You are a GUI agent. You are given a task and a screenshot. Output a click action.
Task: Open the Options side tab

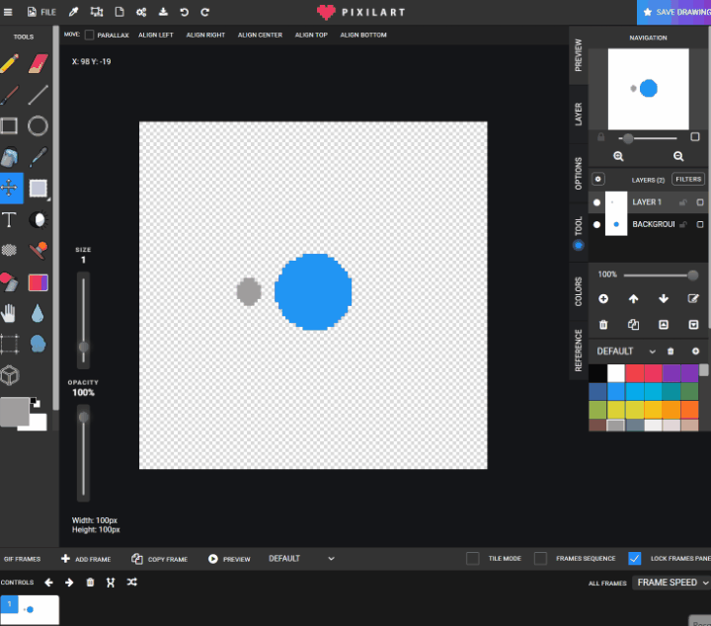click(x=578, y=173)
